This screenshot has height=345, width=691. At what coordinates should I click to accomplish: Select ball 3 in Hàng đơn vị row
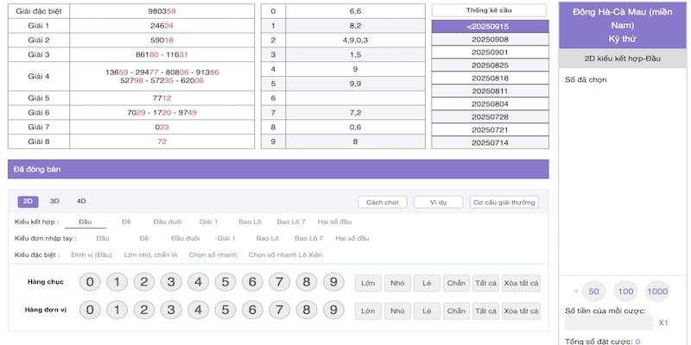pyautogui.click(x=171, y=310)
